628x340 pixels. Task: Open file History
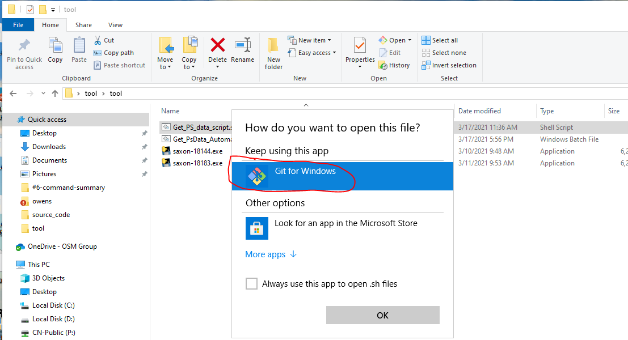(x=394, y=65)
